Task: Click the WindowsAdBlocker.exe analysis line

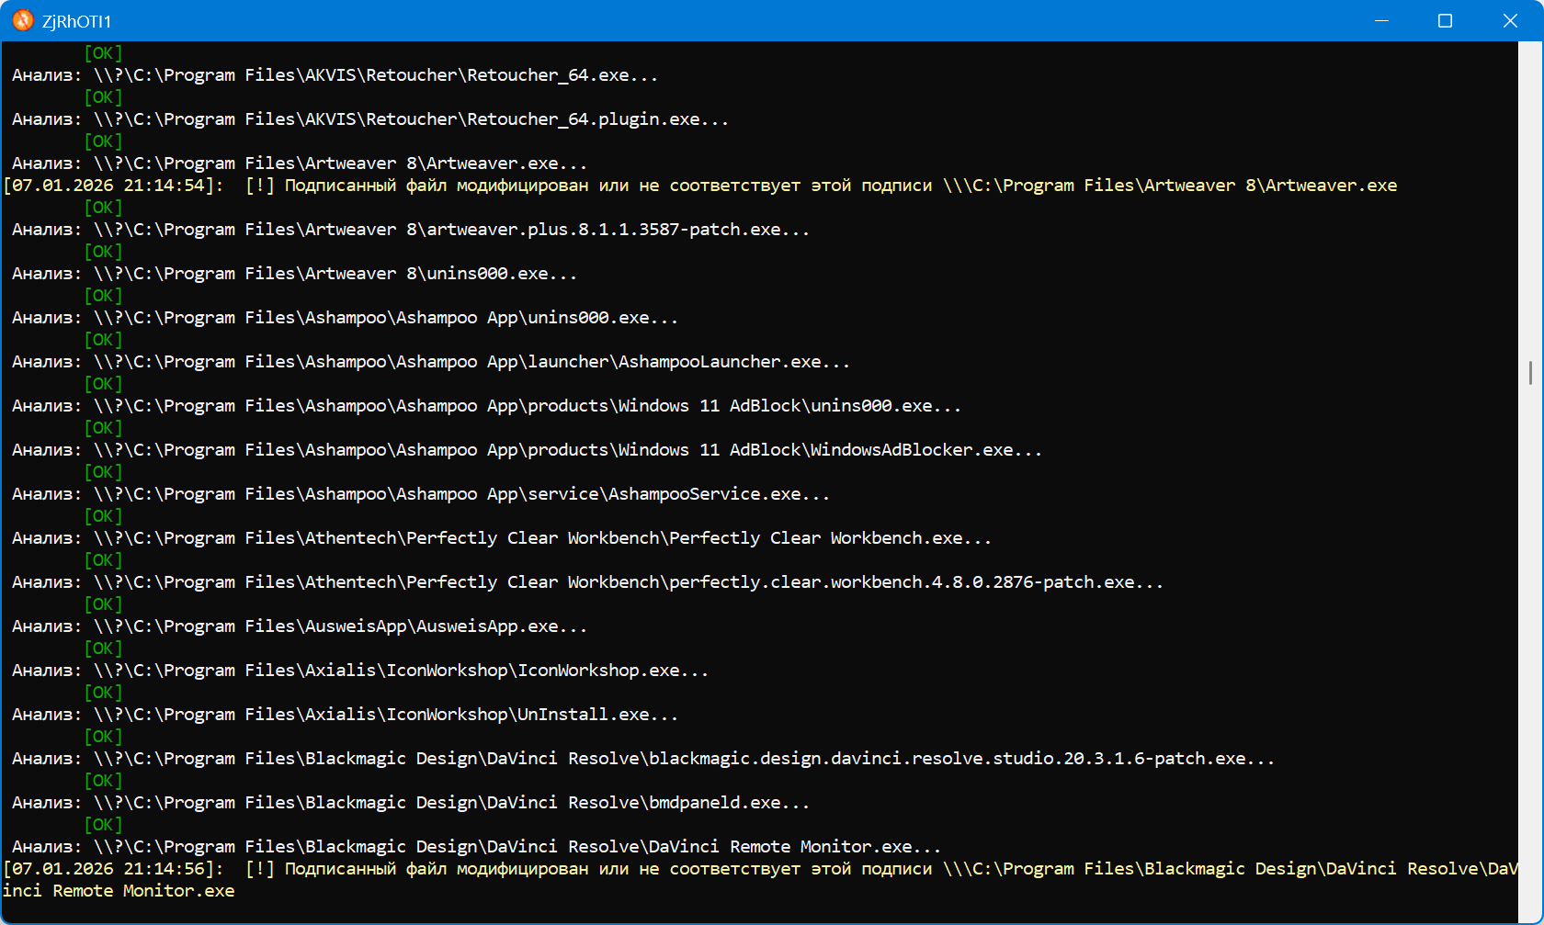Action: coord(526,450)
